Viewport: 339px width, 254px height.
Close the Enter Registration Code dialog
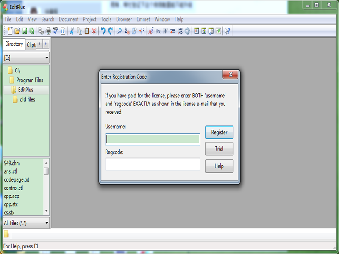click(x=231, y=75)
